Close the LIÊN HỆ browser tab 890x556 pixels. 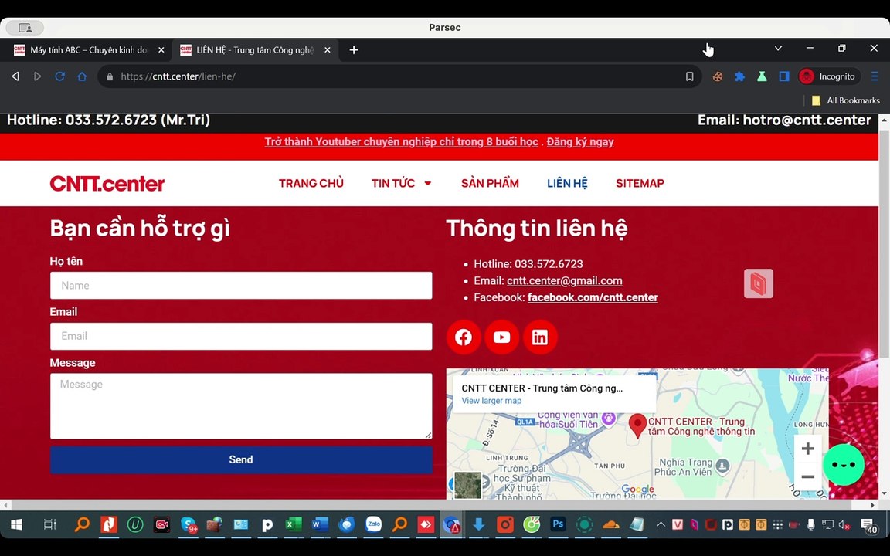[x=327, y=50]
